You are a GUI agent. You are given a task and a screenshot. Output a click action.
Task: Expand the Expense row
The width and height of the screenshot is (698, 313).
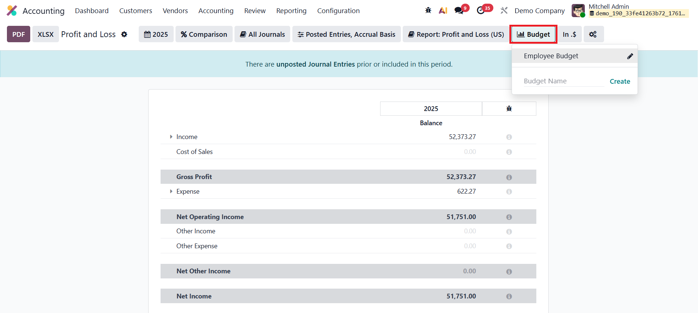point(171,191)
